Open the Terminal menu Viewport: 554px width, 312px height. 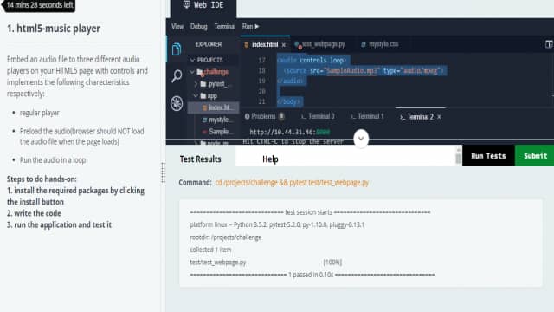coord(225,27)
